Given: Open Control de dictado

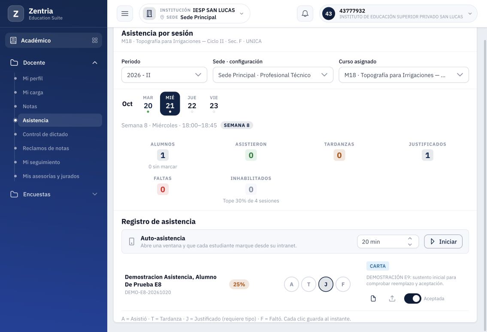Looking at the screenshot, I should [45, 134].
